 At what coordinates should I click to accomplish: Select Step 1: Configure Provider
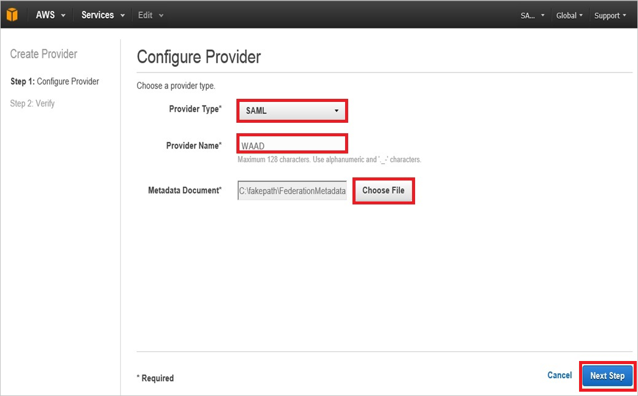point(55,82)
